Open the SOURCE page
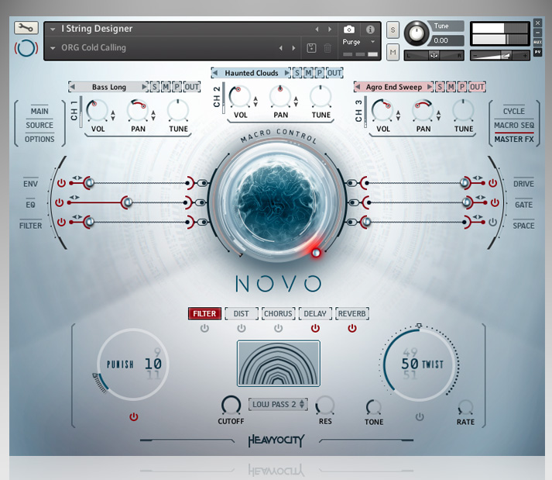The width and height of the screenshot is (552, 480). pyautogui.click(x=39, y=125)
